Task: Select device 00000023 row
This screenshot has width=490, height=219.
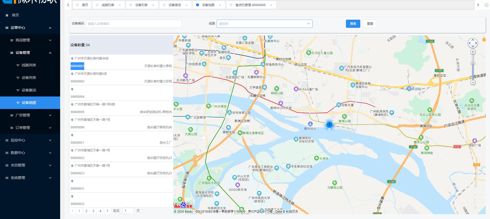Action: pos(121,169)
